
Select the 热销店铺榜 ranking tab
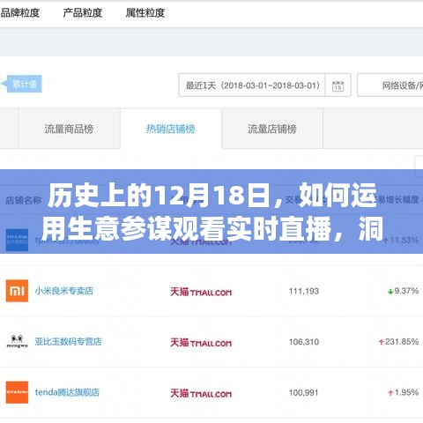point(171,129)
